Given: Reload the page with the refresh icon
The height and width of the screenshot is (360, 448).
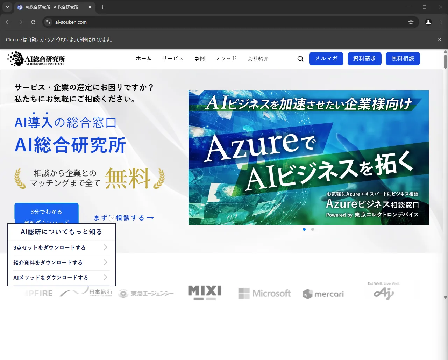Looking at the screenshot, I should 33,22.
